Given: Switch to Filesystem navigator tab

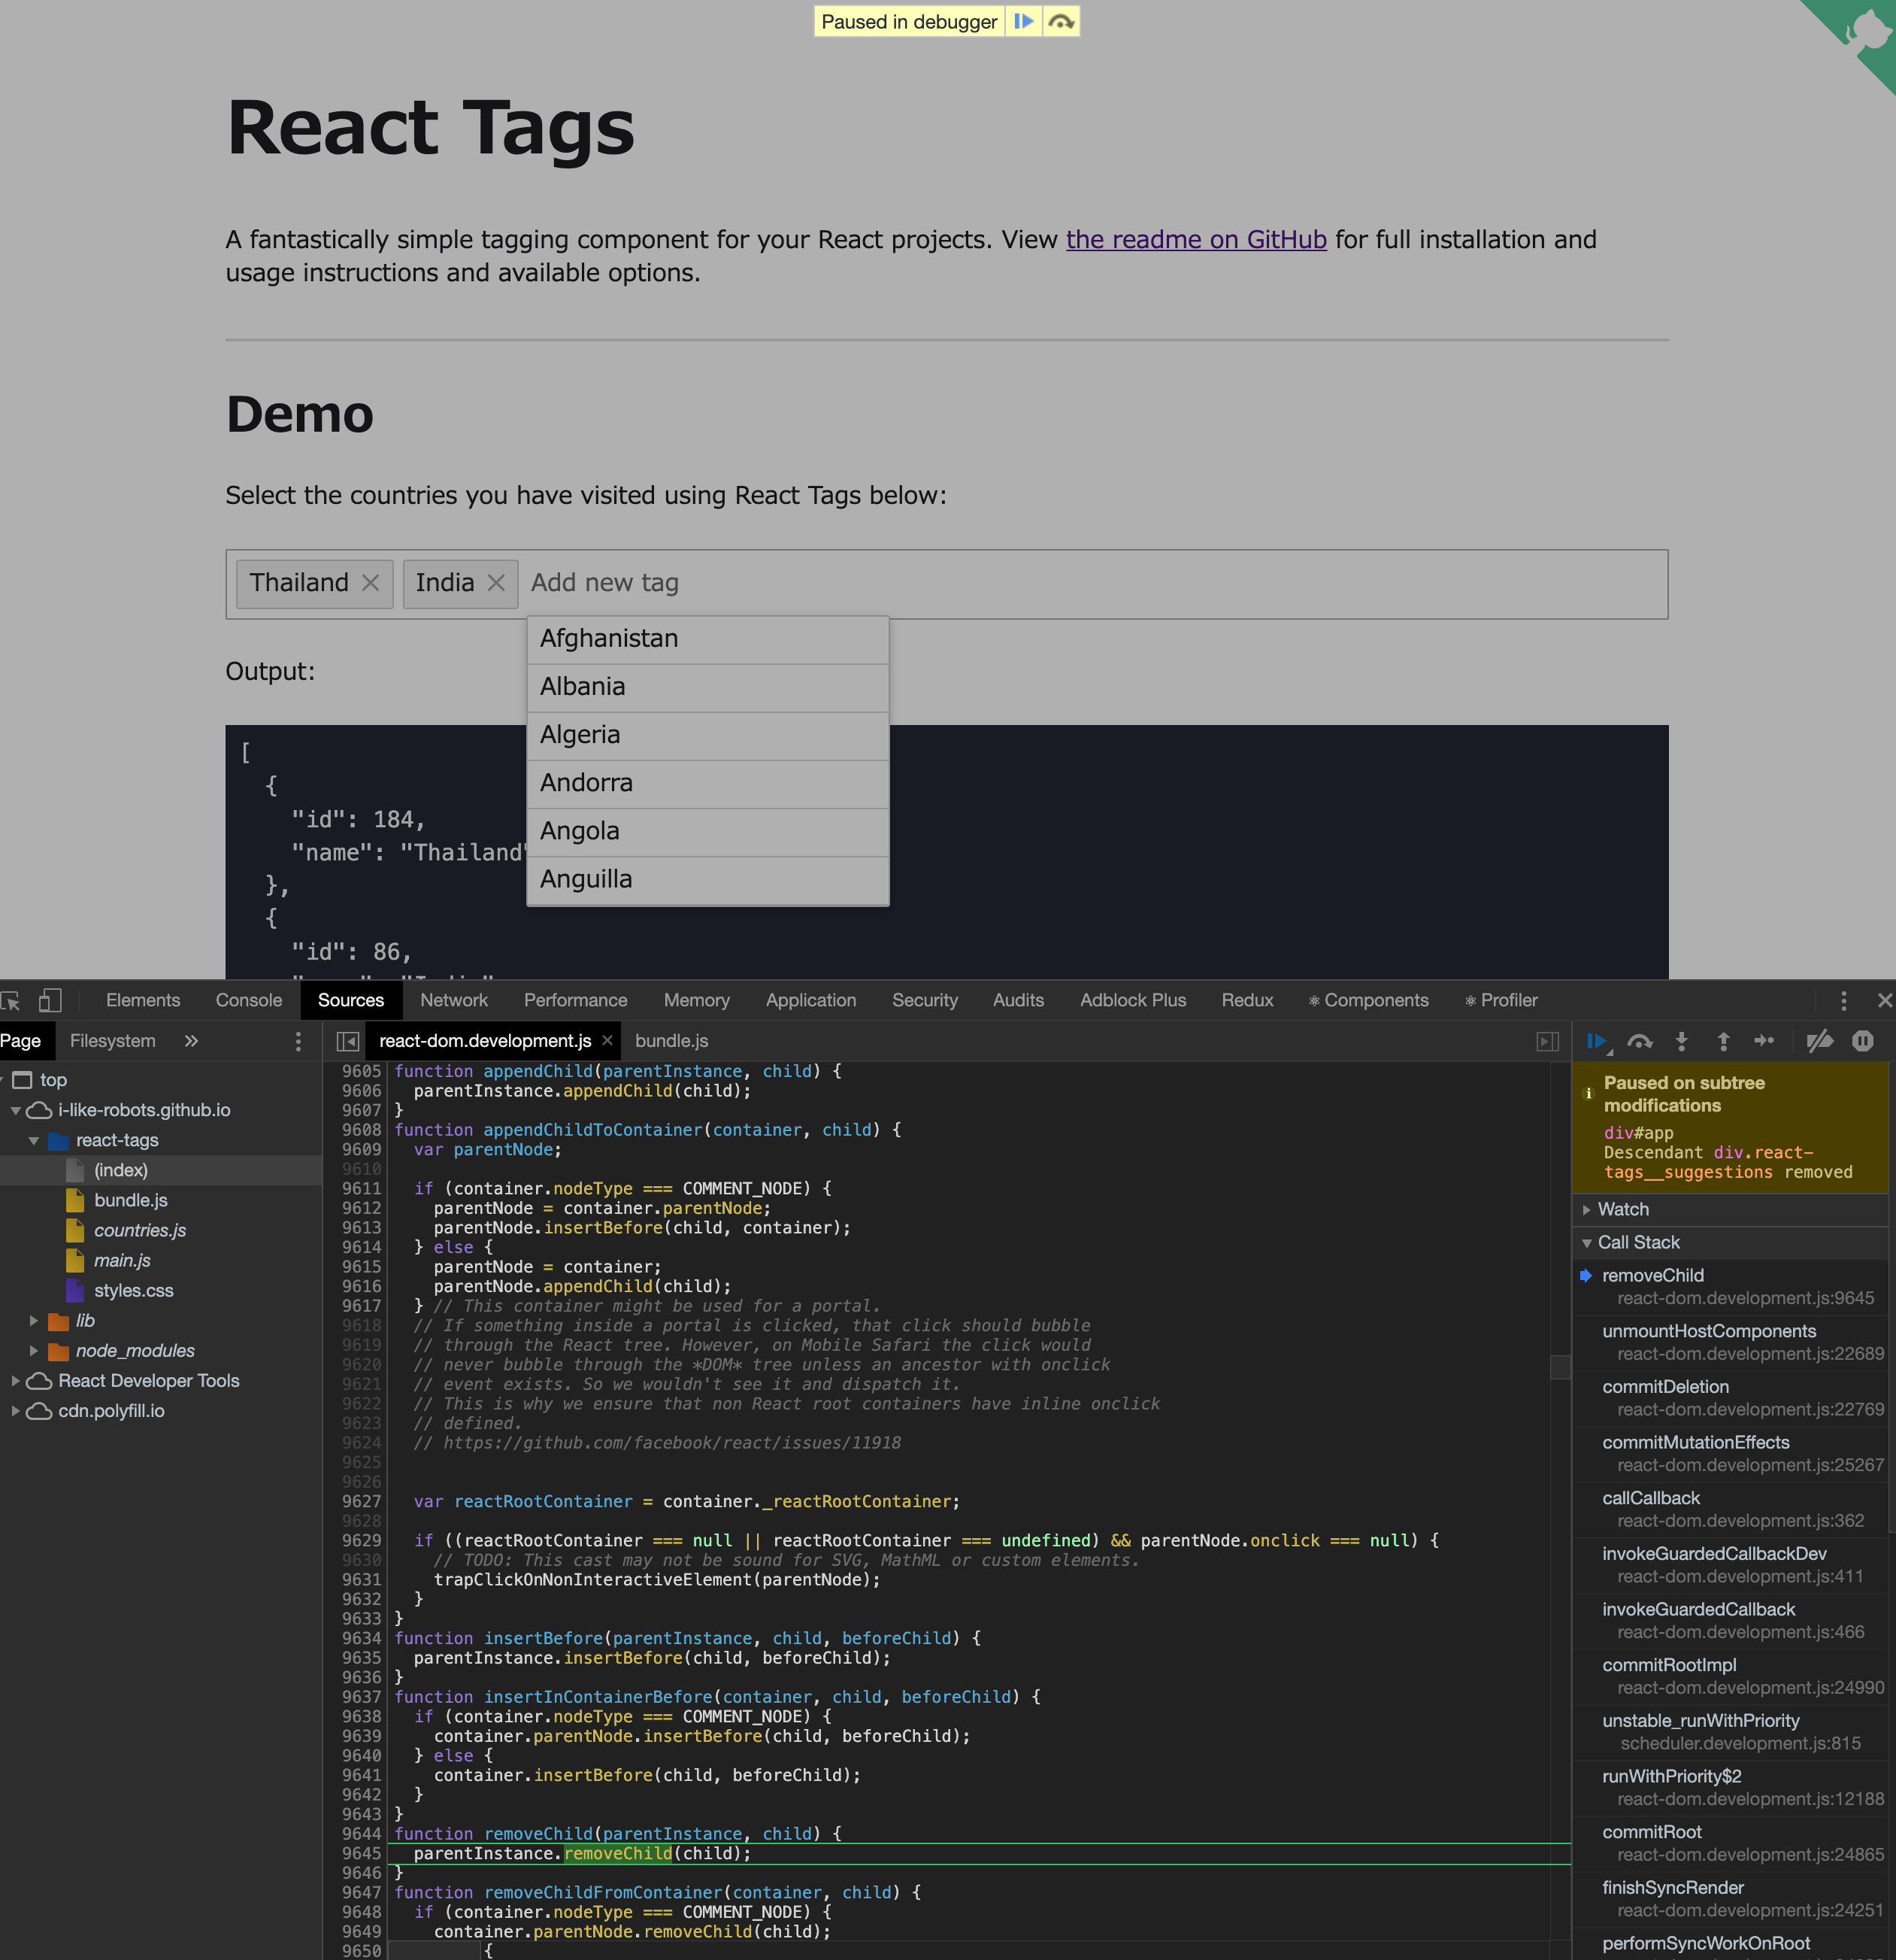Looking at the screenshot, I should (113, 1041).
